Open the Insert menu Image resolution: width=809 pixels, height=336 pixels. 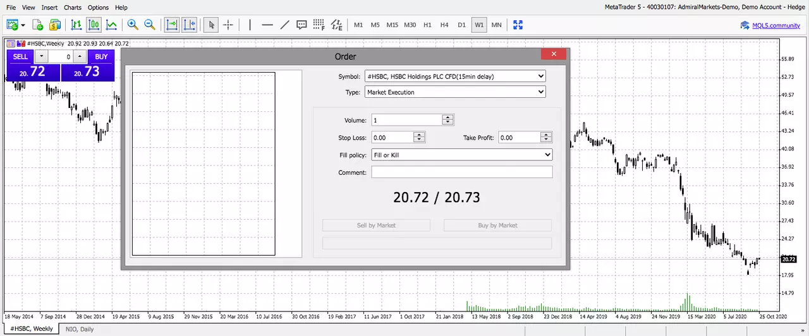coord(49,8)
